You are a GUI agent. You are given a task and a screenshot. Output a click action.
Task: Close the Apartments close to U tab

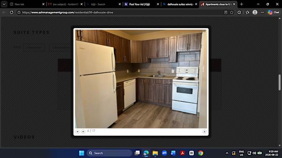point(234,4)
